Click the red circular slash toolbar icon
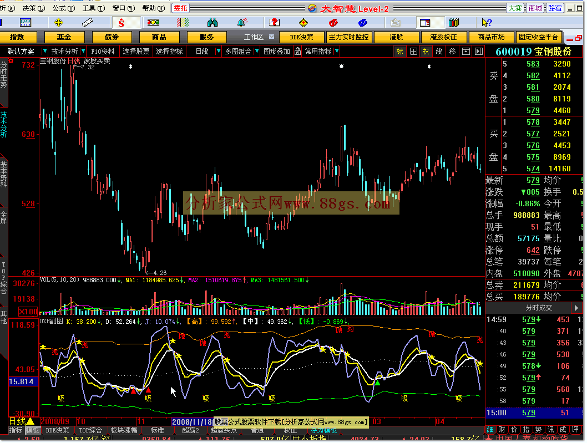The height and width of the screenshot is (443, 587). (x=333, y=23)
